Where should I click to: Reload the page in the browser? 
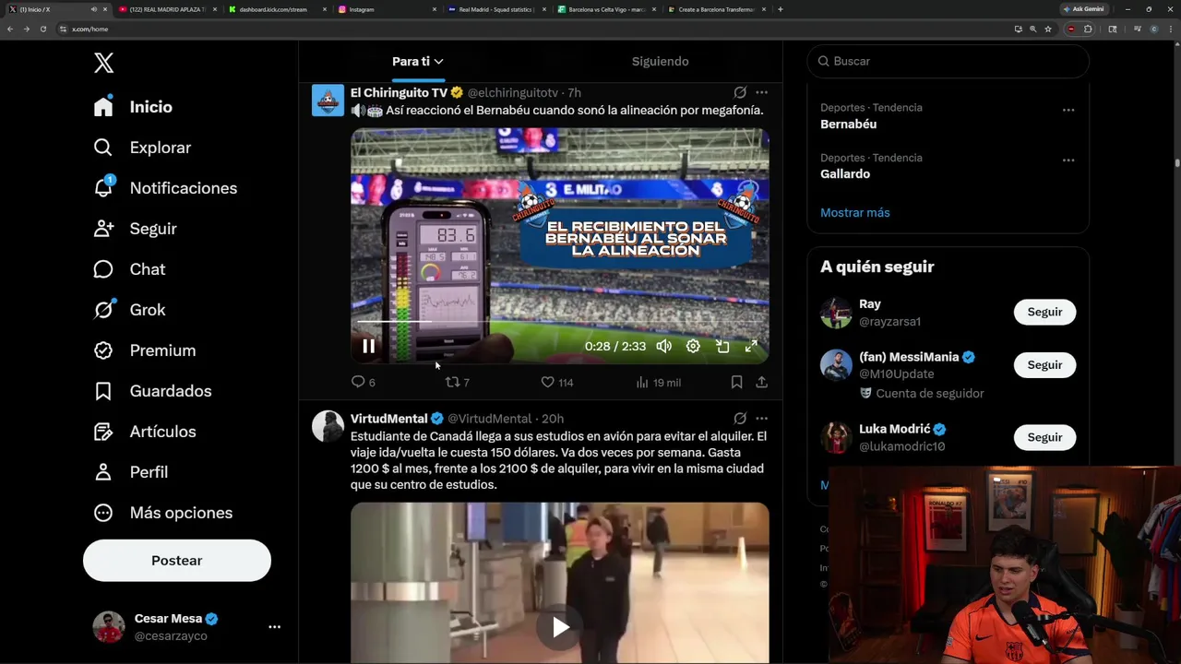click(42, 29)
